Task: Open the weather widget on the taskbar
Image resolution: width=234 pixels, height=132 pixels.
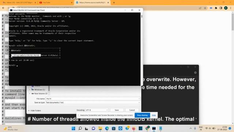Action: point(10,128)
